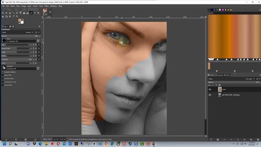Raise the selected layer
261x147 pixels.
[x=224, y=140]
